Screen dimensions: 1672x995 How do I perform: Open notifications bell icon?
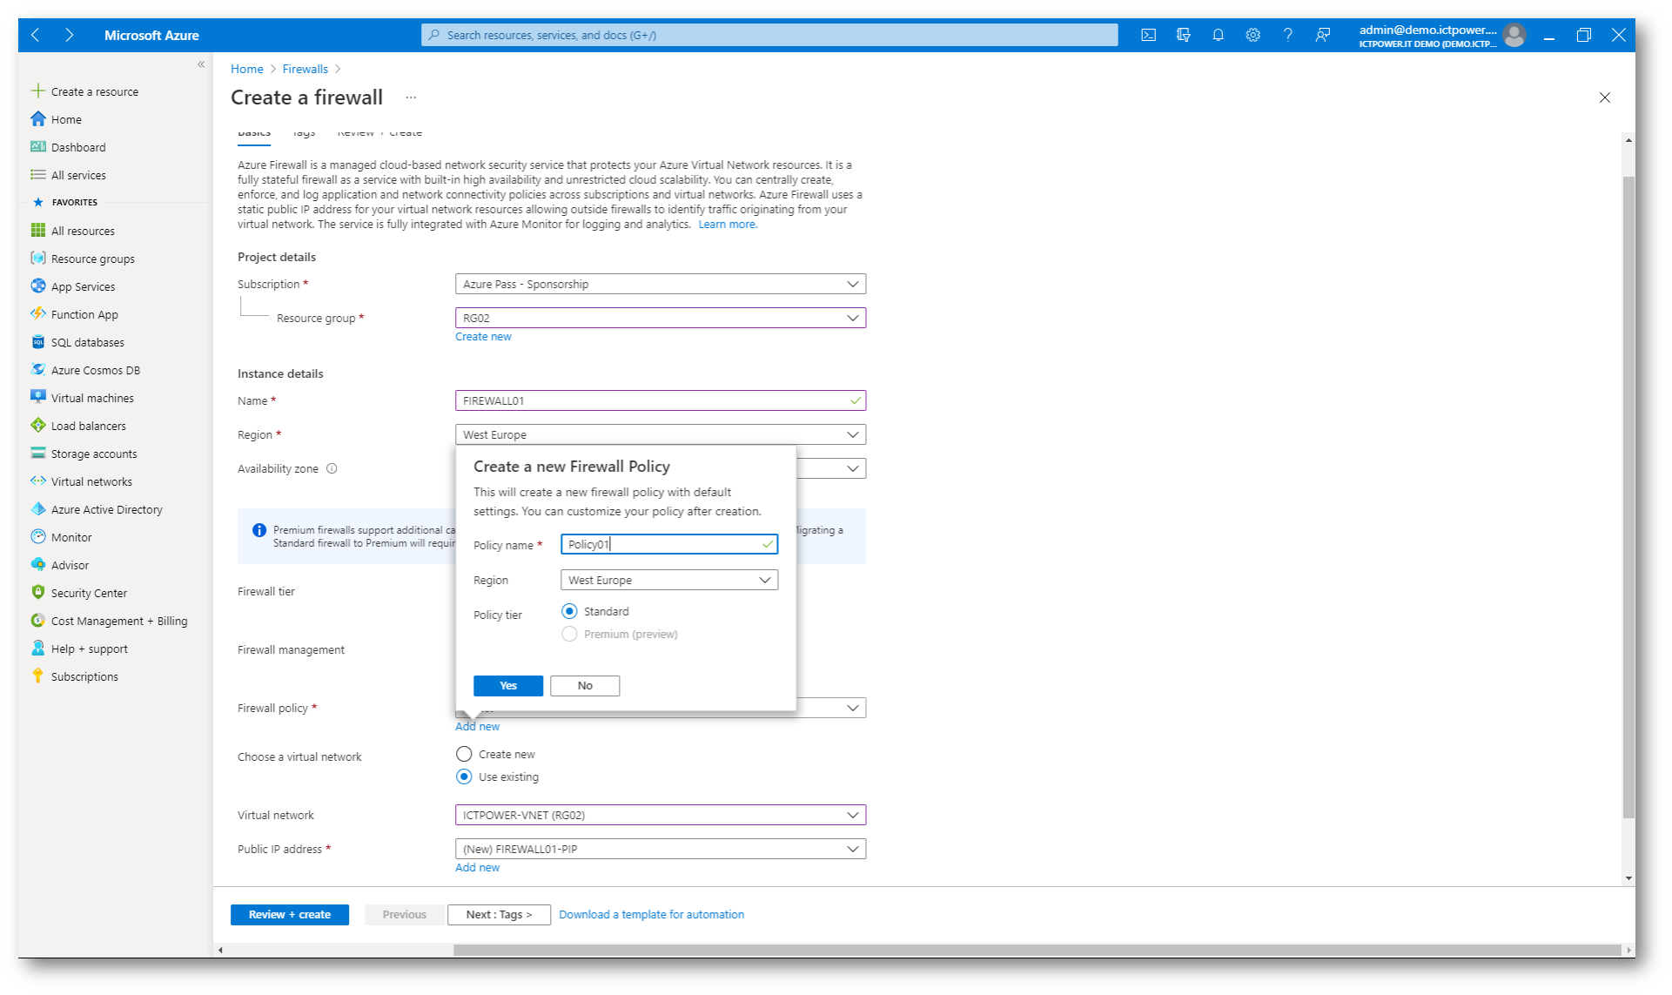click(x=1218, y=36)
